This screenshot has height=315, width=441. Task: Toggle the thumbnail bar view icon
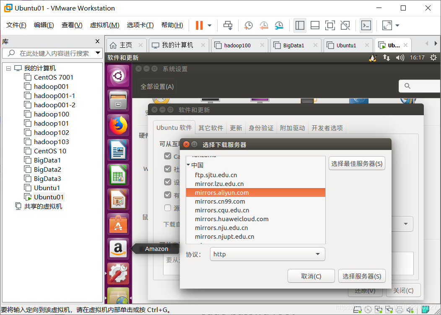[x=315, y=25]
